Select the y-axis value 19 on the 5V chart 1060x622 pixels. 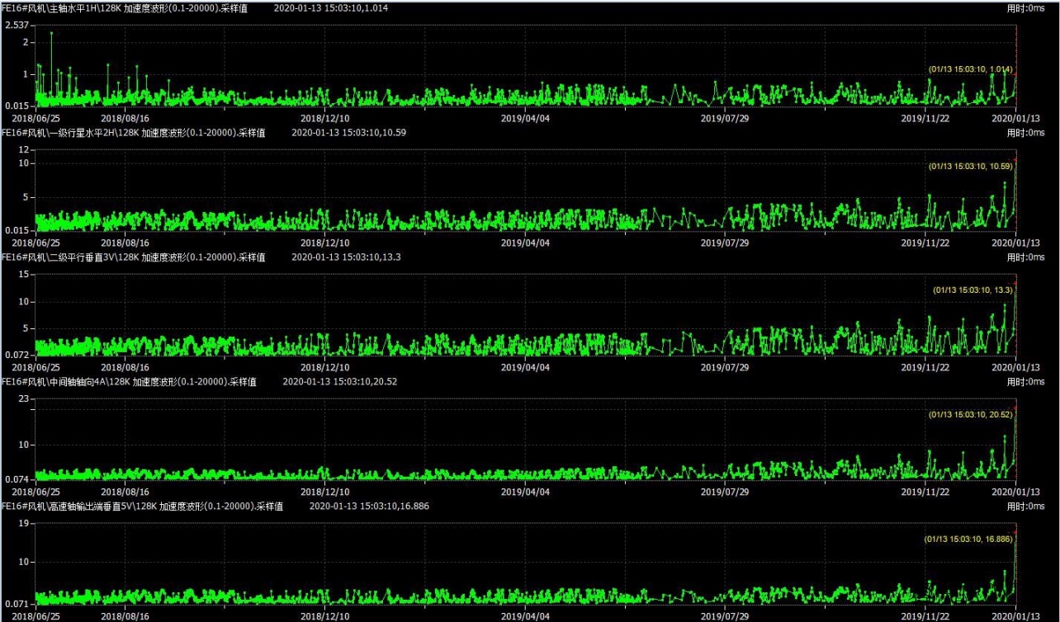(24, 524)
